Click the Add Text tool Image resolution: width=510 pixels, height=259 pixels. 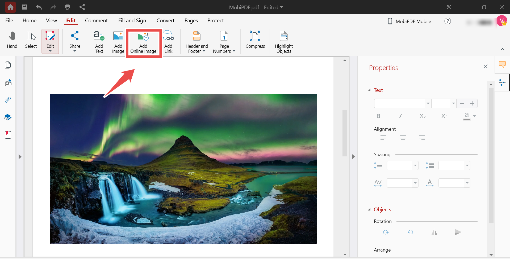click(99, 42)
